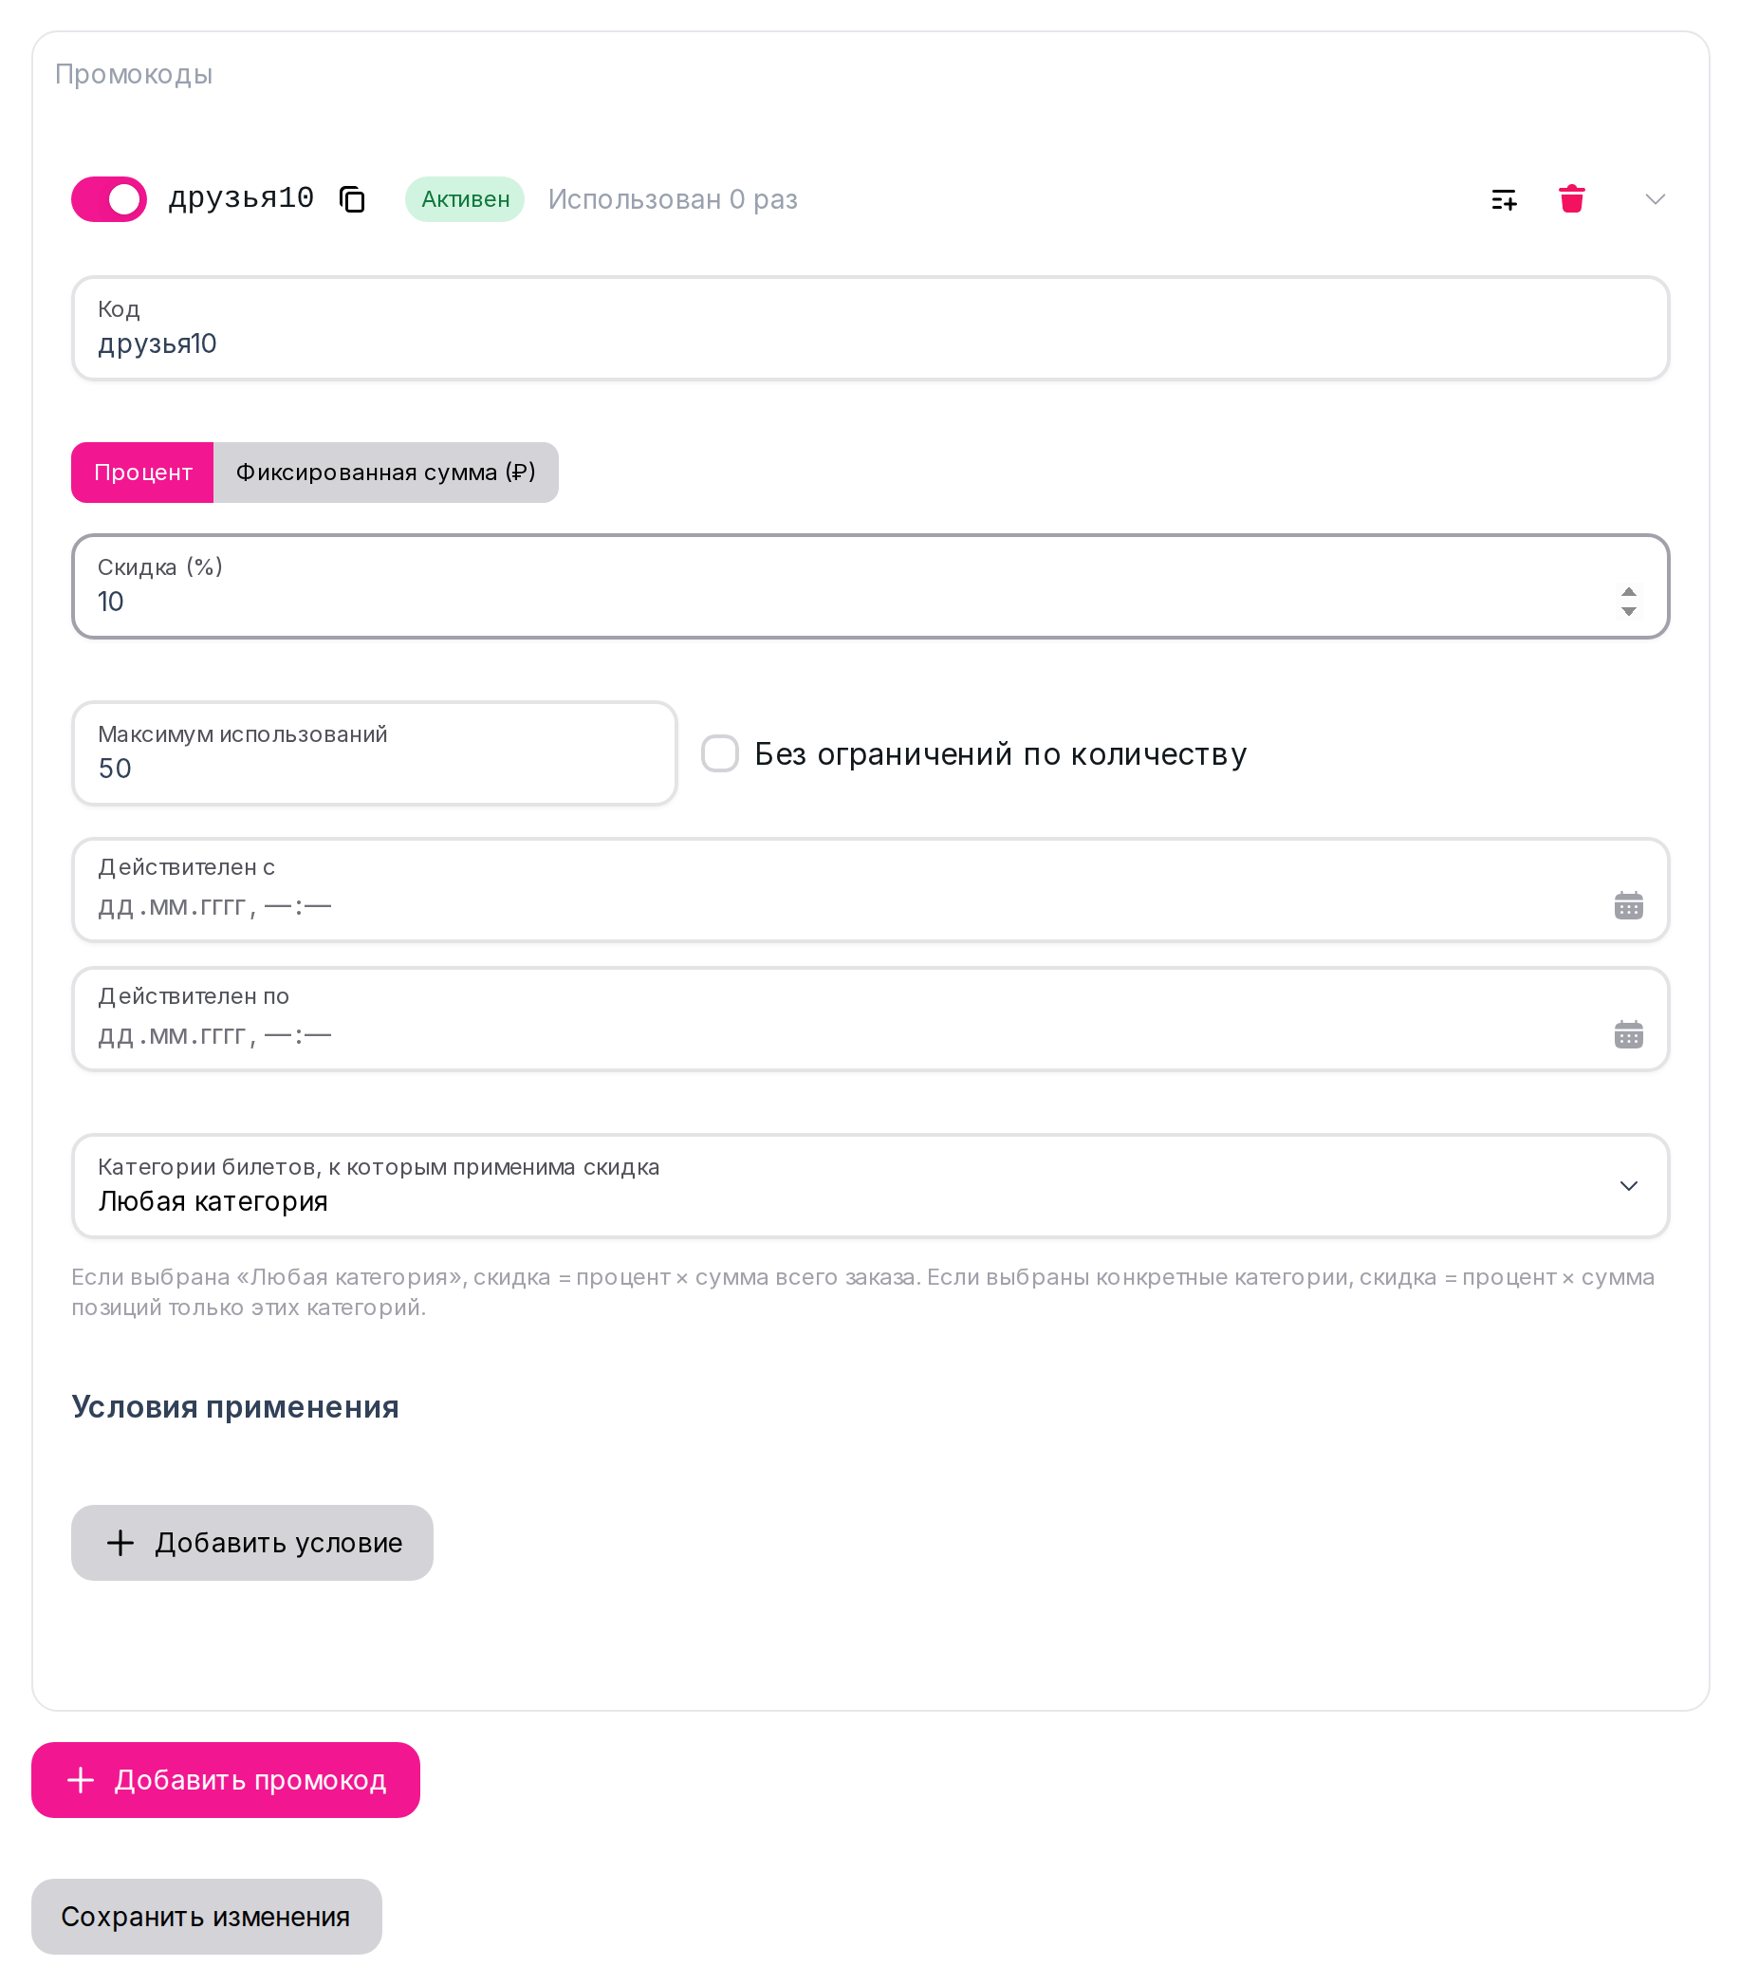Switch to Фиксированная сумма (₽) tab

[x=385, y=472]
